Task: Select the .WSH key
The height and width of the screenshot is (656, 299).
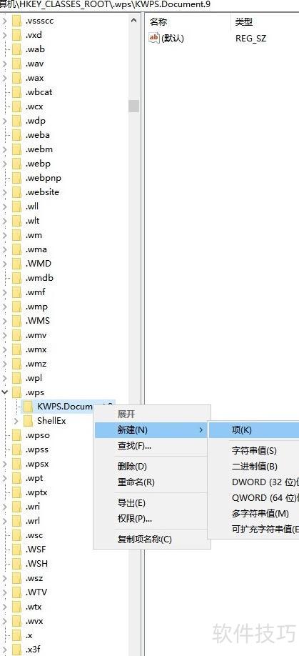Action: pyautogui.click(x=36, y=564)
